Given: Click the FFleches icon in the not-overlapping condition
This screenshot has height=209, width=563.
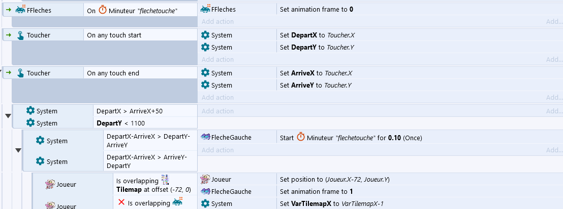Looking at the screenshot, I should [x=177, y=202].
